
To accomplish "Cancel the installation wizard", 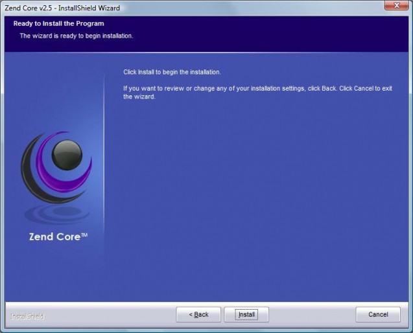I will (x=378, y=314).
